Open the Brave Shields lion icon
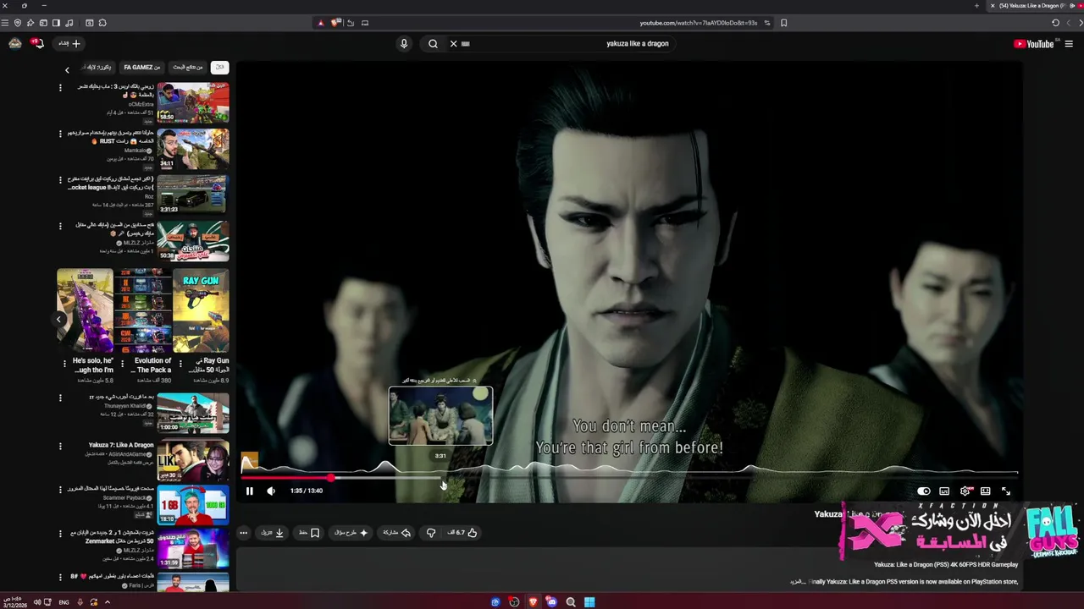 point(336,23)
